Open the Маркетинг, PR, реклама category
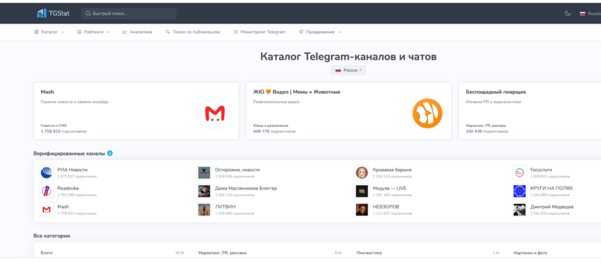Image resolution: width=601 pixels, height=262 pixels. coord(222,253)
